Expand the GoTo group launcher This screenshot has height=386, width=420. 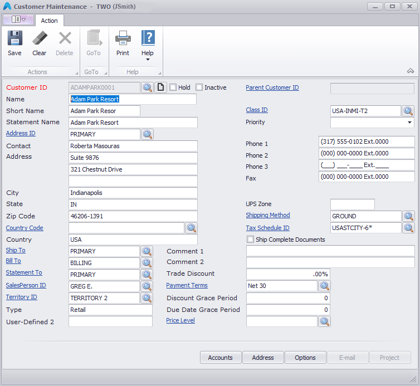(x=105, y=73)
